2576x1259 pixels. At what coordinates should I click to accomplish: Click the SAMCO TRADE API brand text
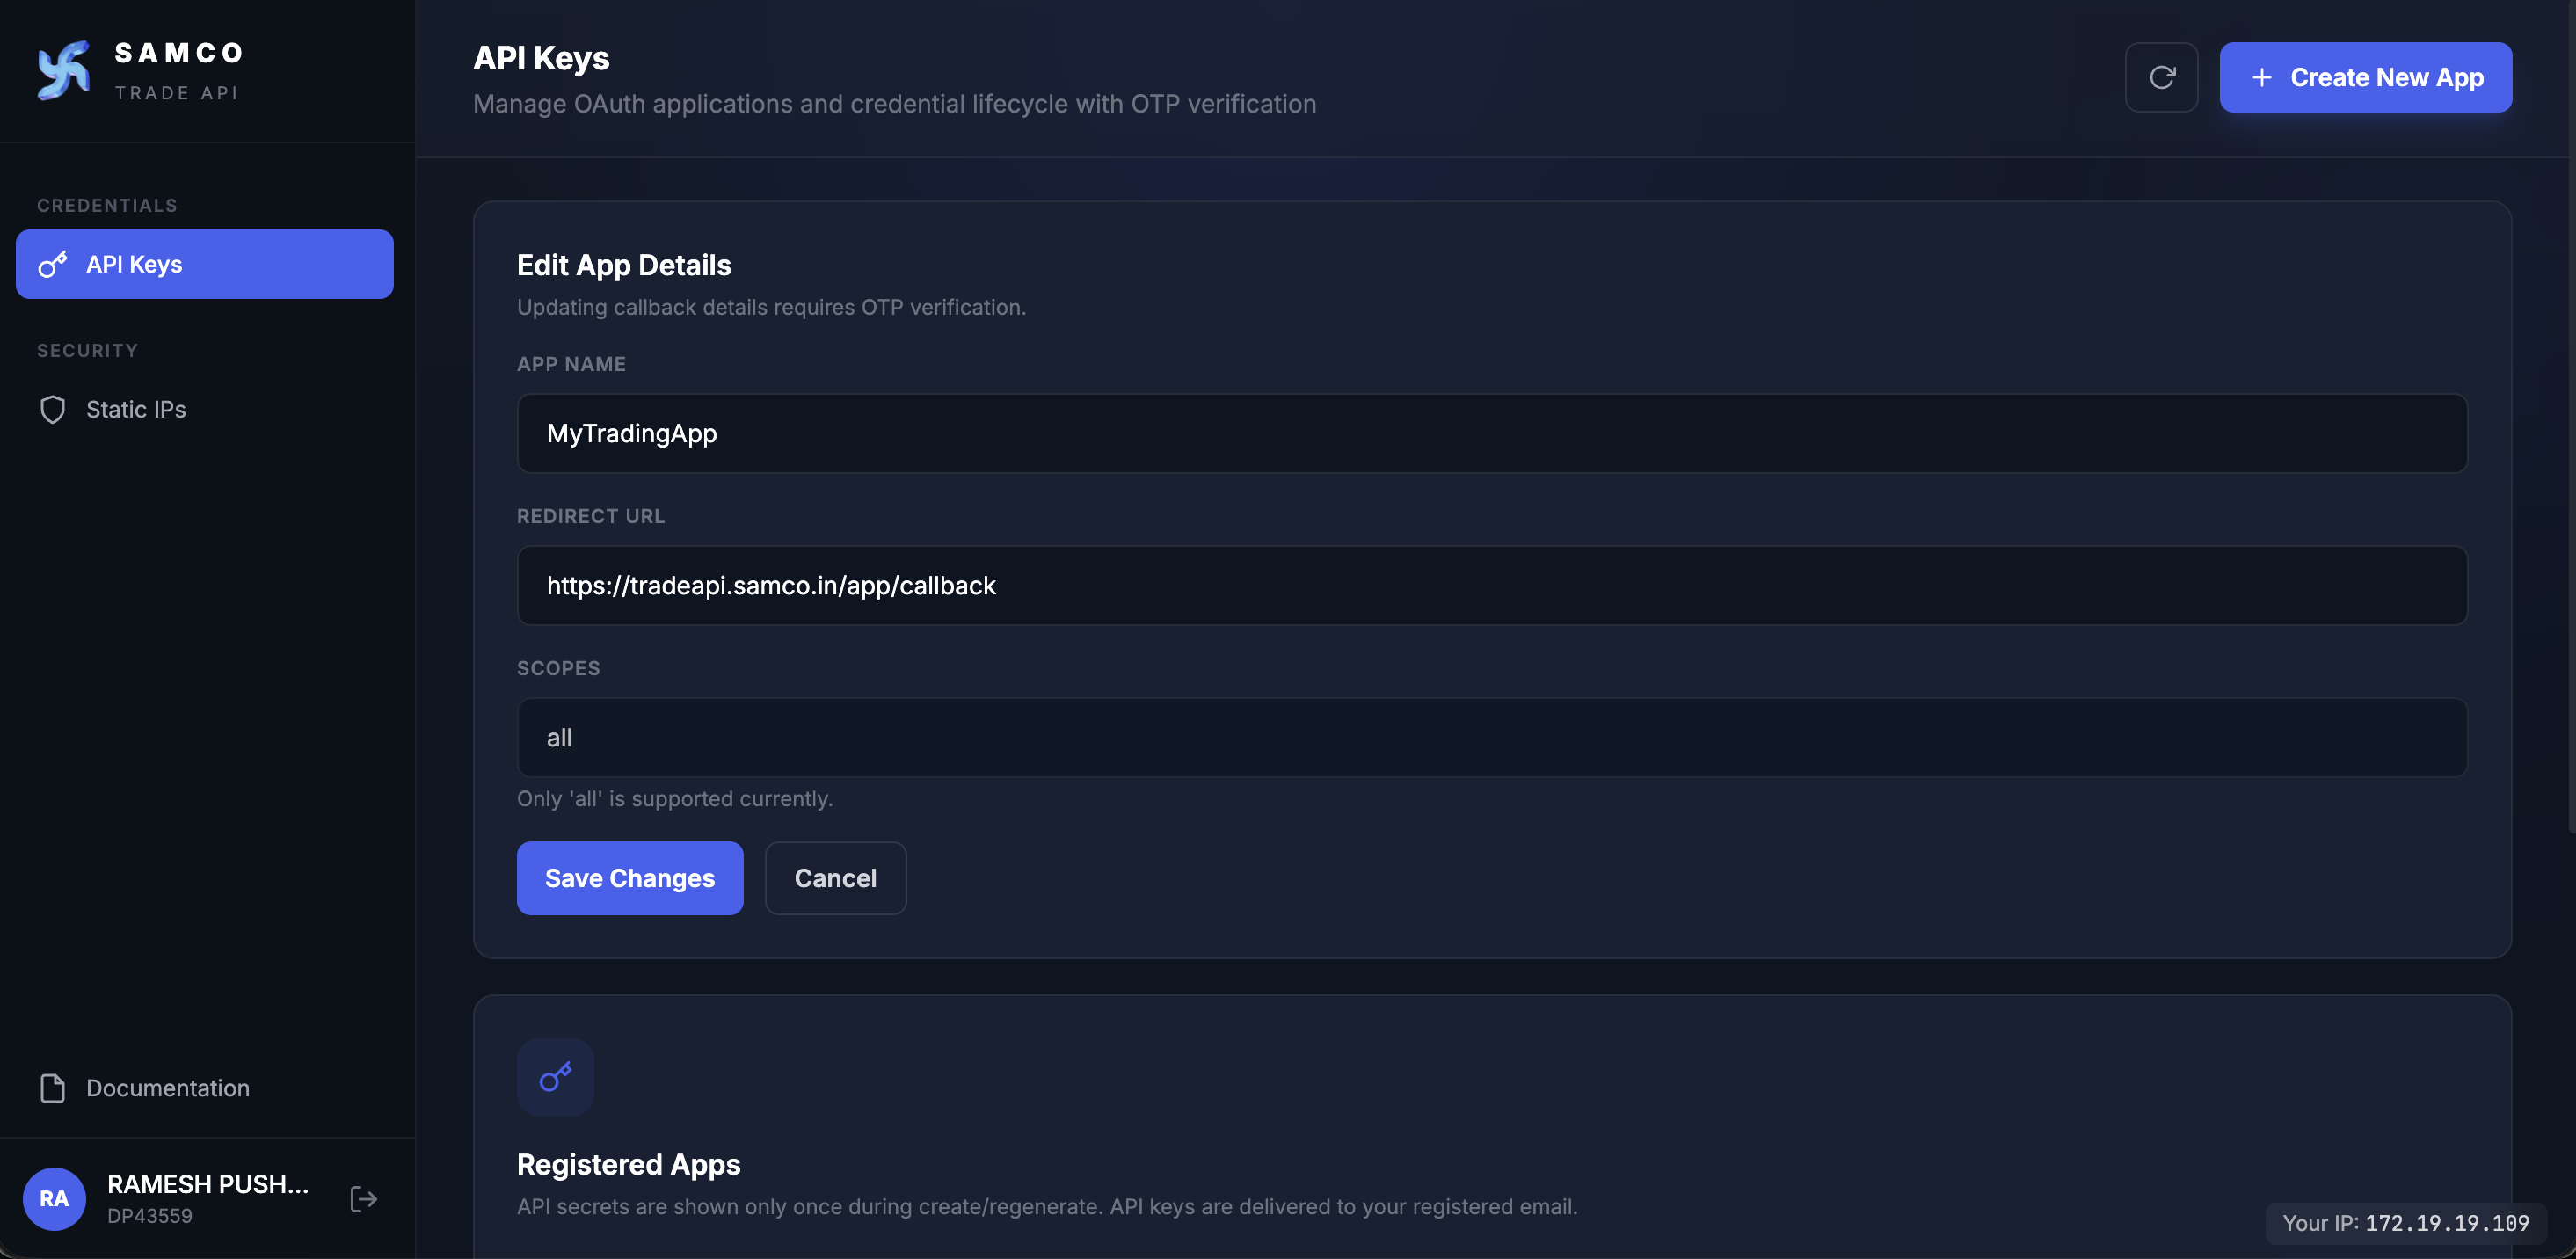(x=179, y=71)
